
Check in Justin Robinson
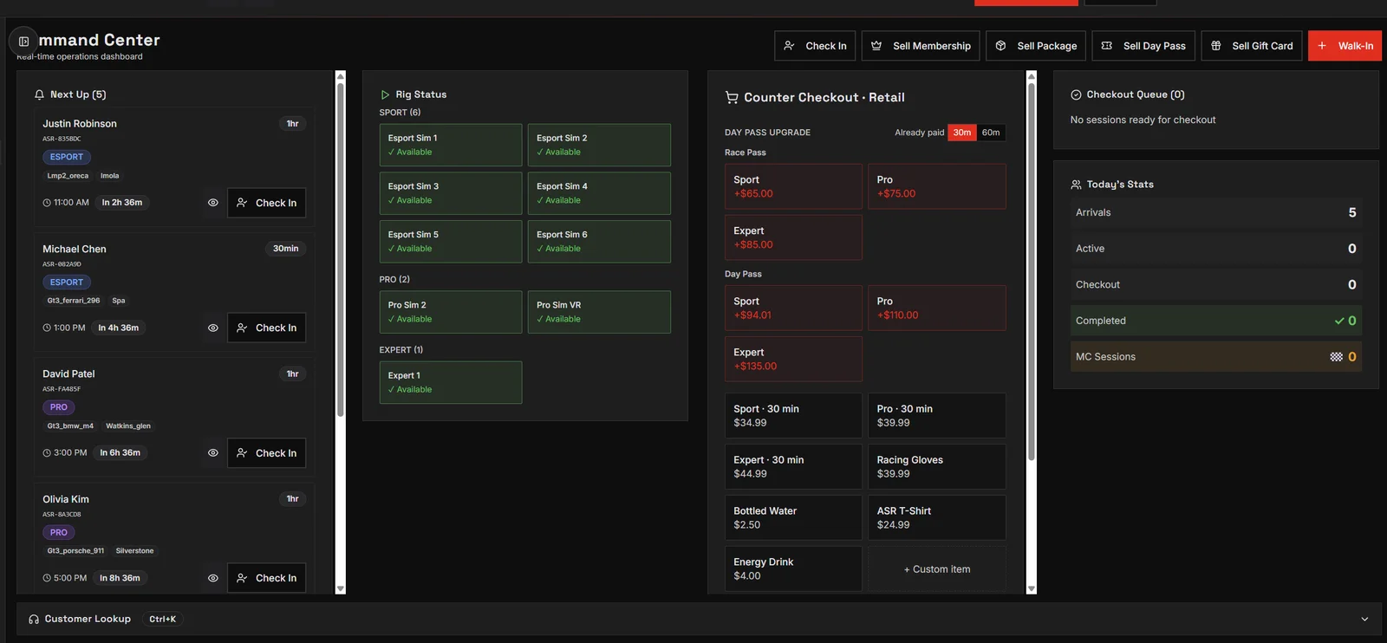click(x=267, y=203)
